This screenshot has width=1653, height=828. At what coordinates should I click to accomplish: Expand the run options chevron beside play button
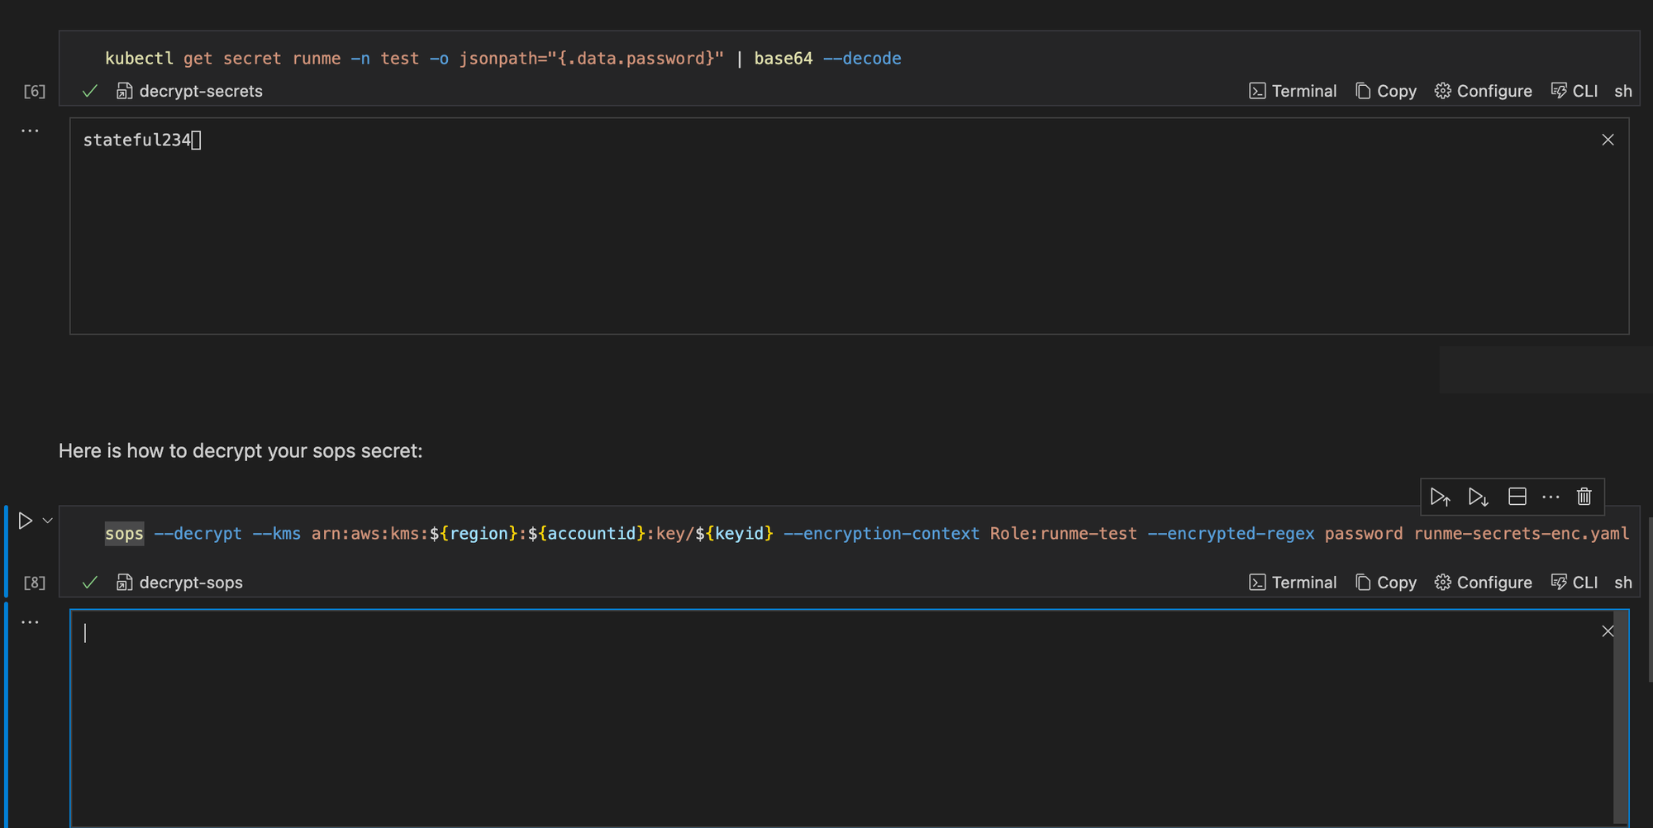click(46, 521)
